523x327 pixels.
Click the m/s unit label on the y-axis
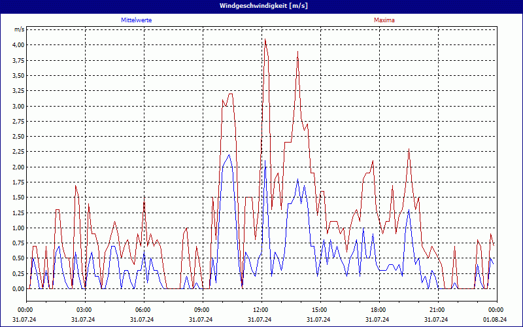pyautogui.click(x=20, y=29)
